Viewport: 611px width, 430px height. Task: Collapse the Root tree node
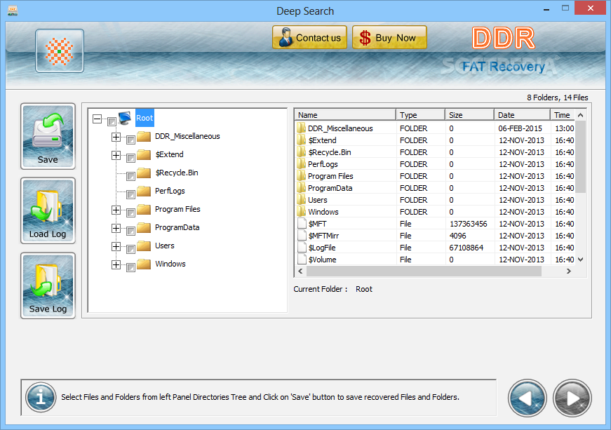click(97, 119)
